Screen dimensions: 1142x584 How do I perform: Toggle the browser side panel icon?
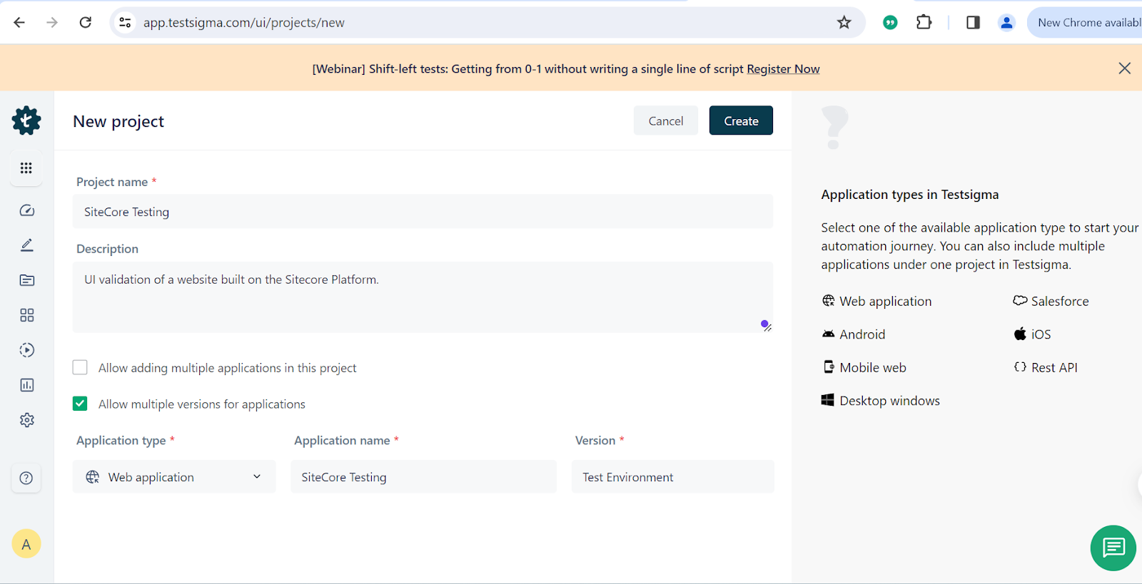973,23
